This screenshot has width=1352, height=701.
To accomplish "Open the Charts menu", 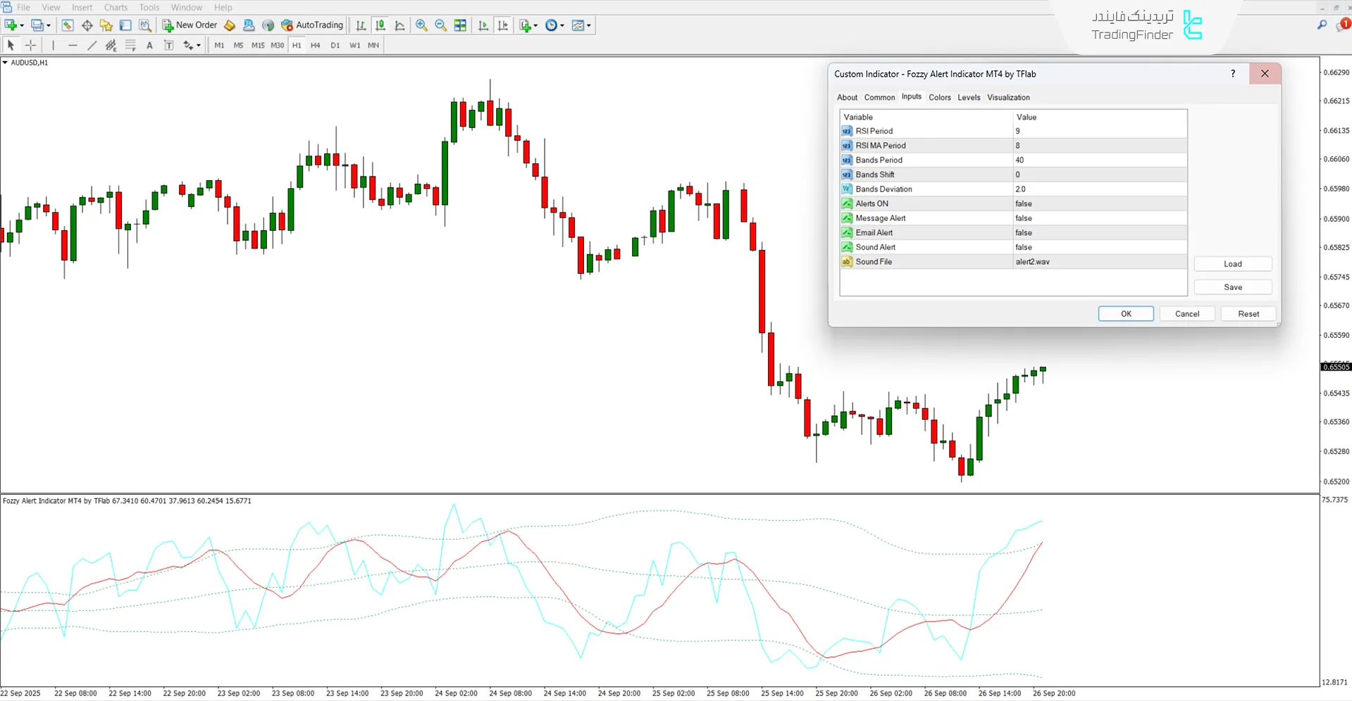I will 116,8.
